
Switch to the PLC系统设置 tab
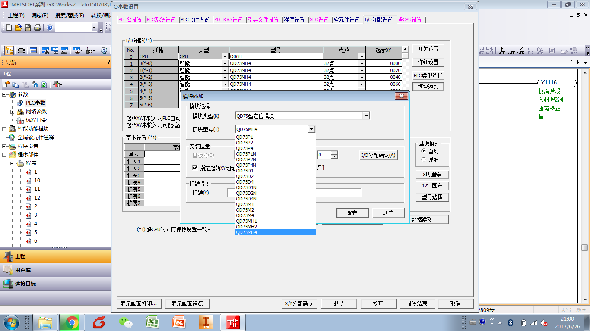point(161,20)
